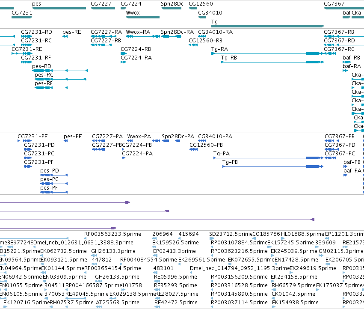This screenshot has width=364, height=309.
Task: Select the pes gene label
Action: [x=36, y=4]
